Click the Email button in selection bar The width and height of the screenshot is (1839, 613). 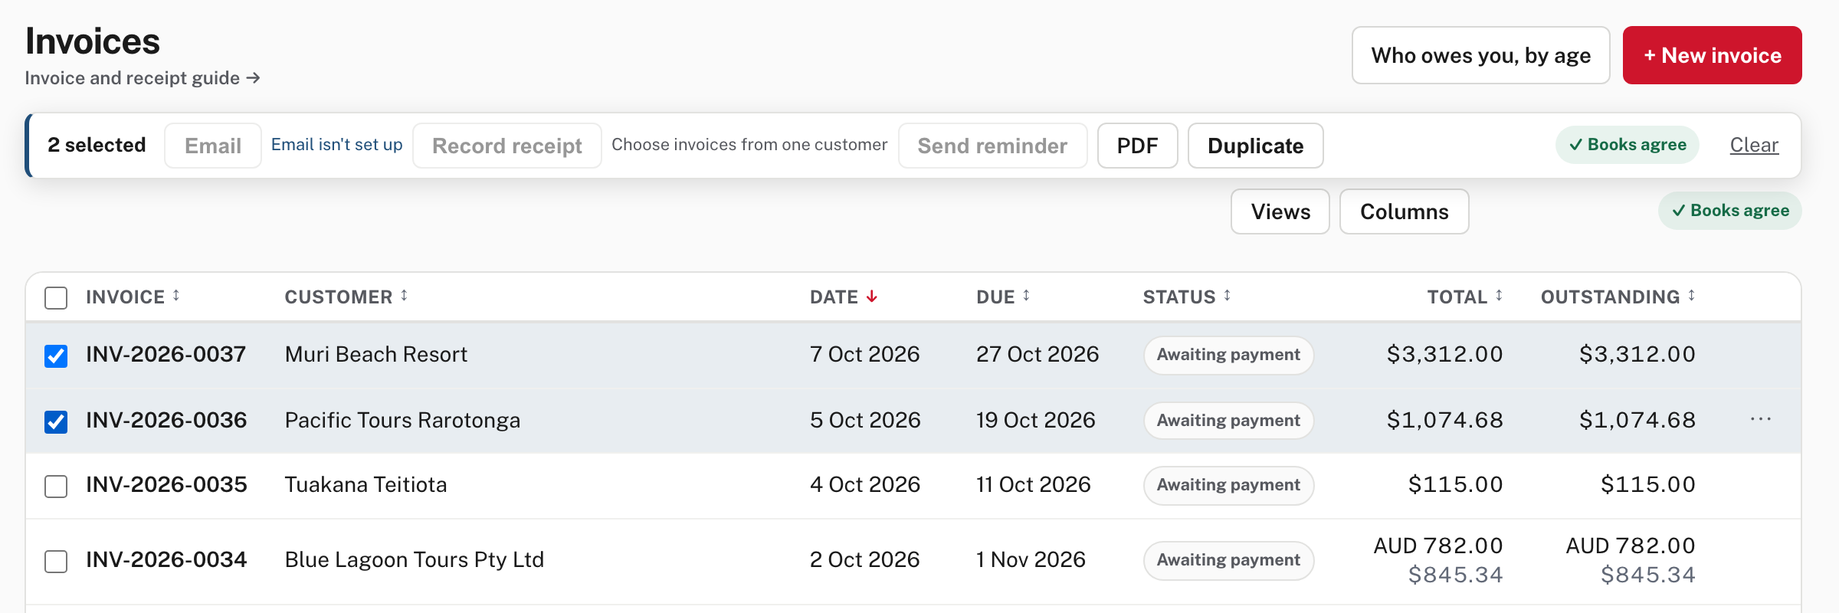[213, 146]
